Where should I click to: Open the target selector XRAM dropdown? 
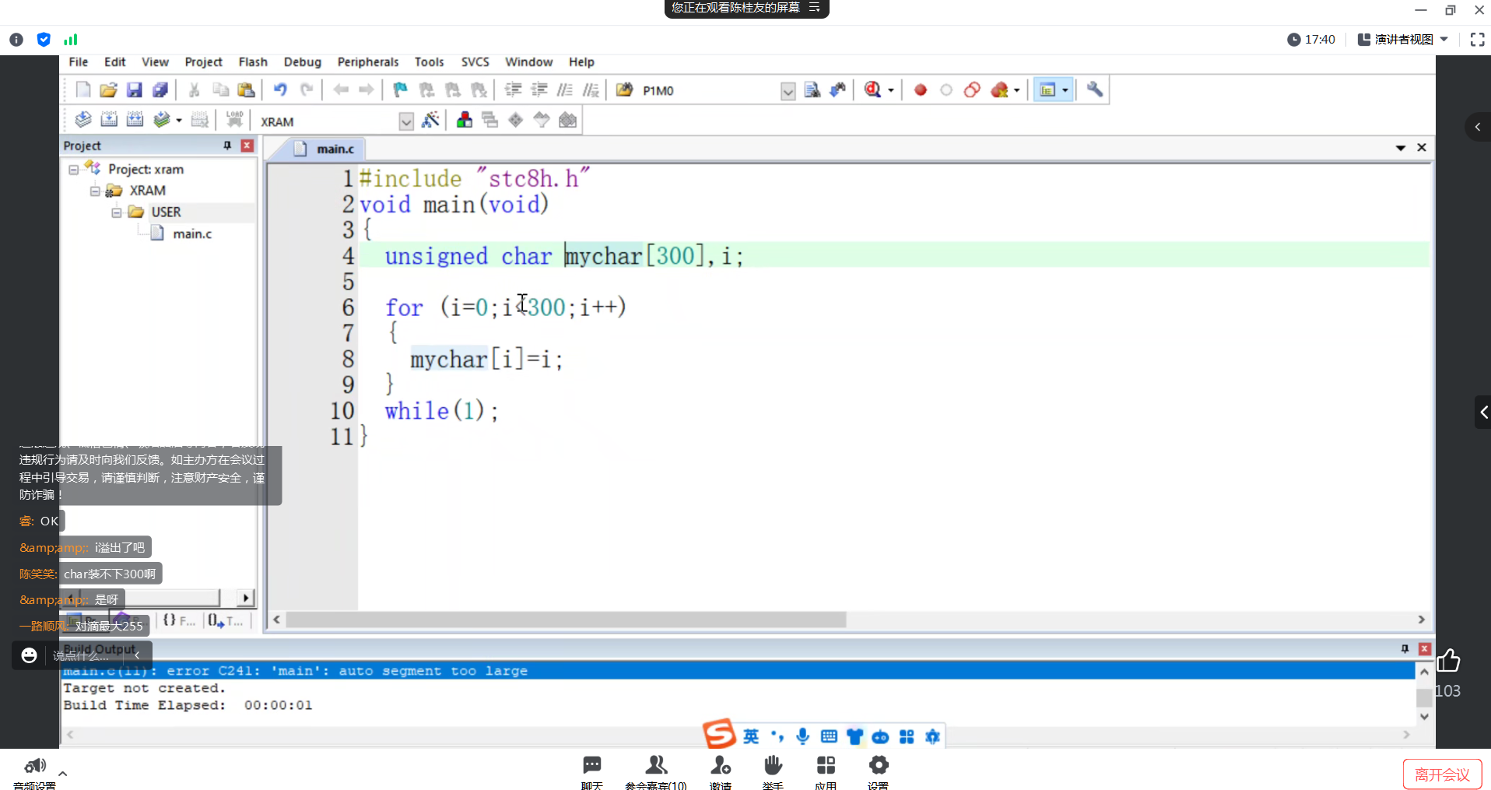(405, 121)
